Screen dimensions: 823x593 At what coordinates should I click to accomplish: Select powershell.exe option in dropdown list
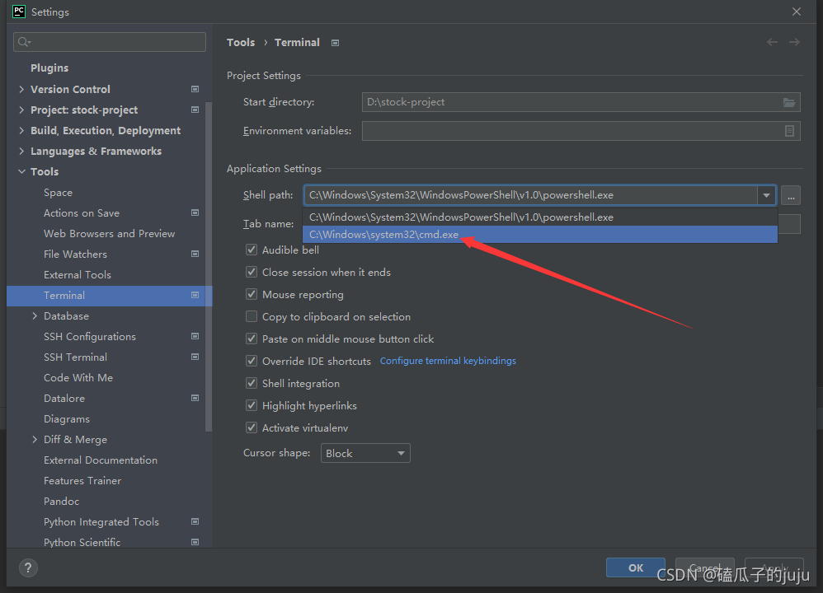pyautogui.click(x=540, y=217)
